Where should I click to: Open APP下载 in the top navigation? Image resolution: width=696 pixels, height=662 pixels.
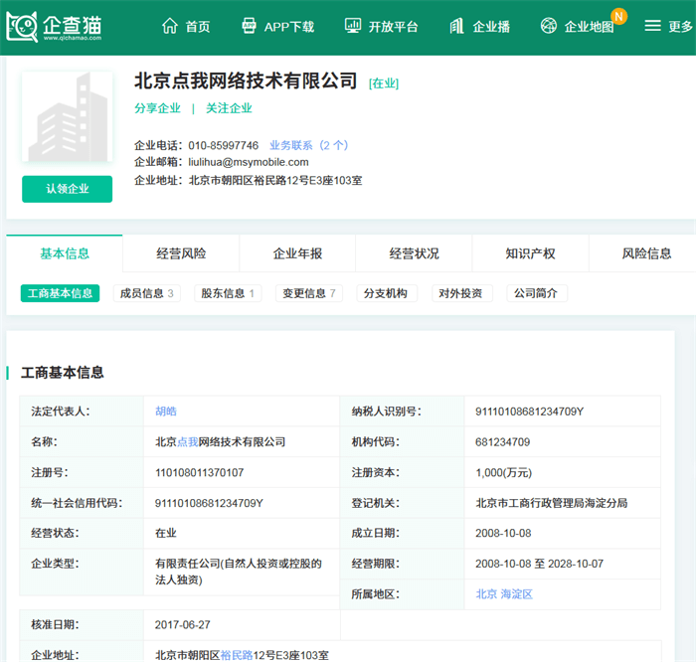289,27
